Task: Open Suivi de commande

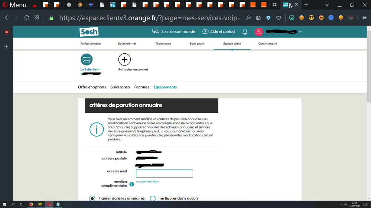Action: click(x=174, y=31)
